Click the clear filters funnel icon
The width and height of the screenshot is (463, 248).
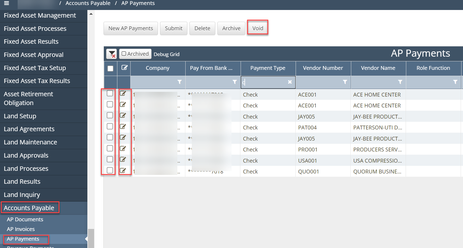click(111, 54)
